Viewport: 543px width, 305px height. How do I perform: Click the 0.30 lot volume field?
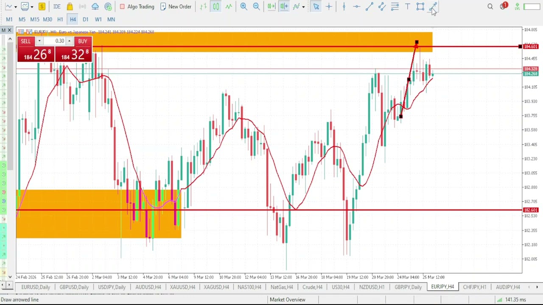point(54,41)
